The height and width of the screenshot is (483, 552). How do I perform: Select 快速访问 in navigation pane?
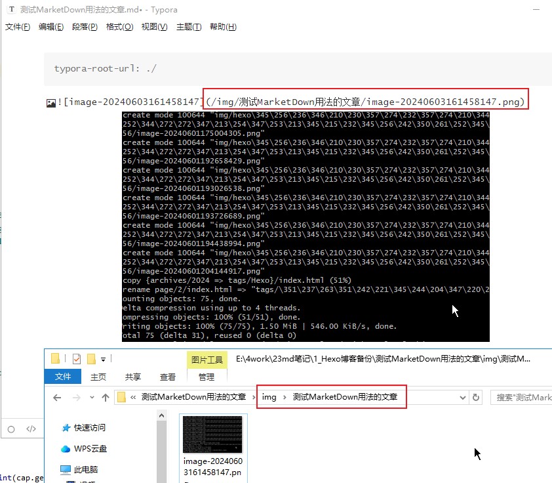[89, 428]
